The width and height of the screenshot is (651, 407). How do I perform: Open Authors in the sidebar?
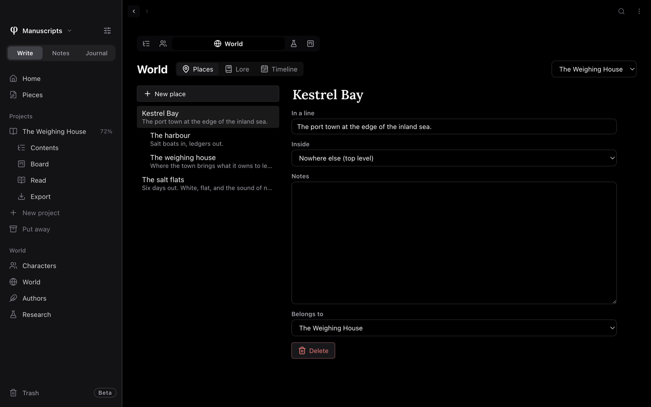point(61,298)
